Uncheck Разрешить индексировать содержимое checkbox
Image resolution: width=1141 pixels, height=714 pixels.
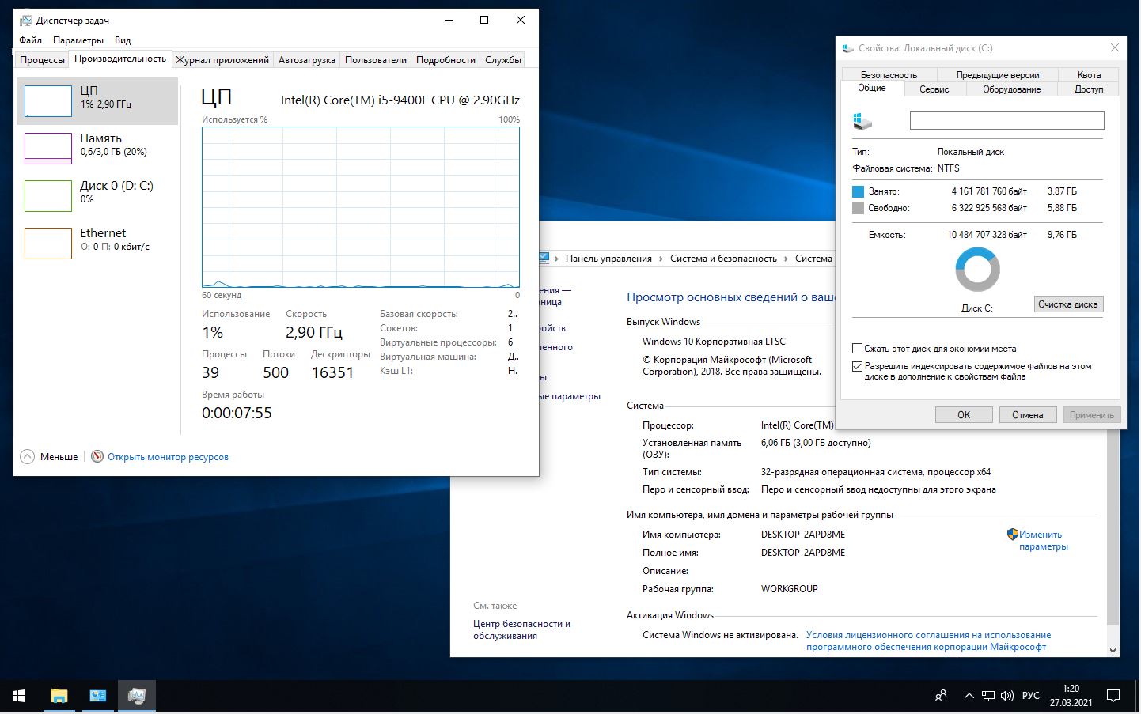[857, 366]
